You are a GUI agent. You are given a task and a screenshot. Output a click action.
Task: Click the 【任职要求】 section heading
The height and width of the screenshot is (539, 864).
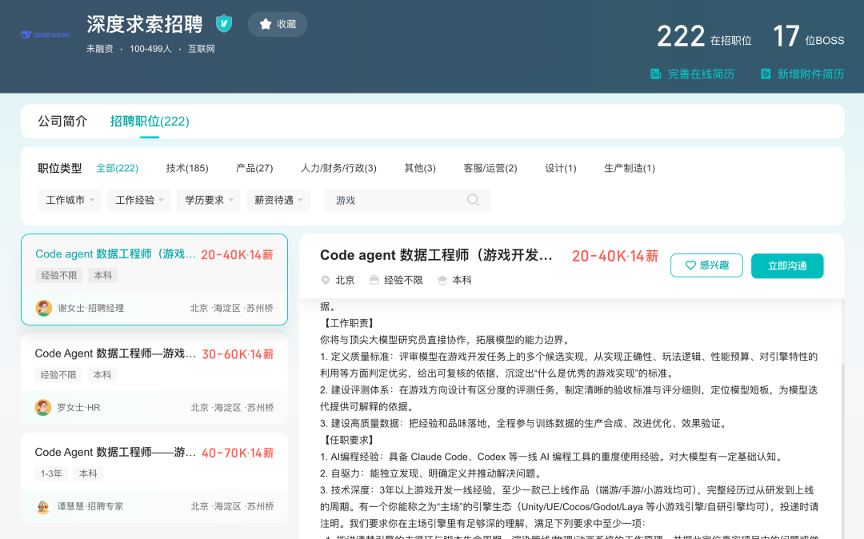348,440
